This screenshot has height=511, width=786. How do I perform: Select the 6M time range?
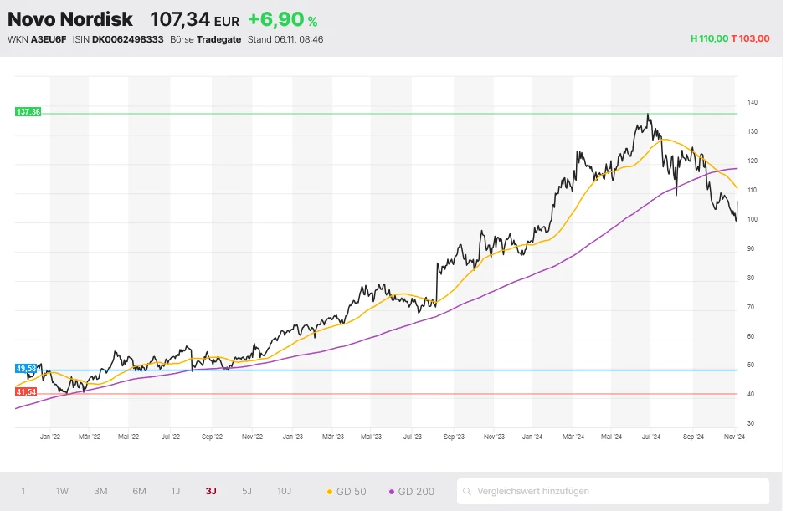139,492
